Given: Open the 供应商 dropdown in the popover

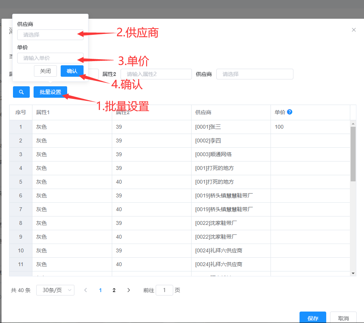Looking at the screenshot, I should click(50, 35).
